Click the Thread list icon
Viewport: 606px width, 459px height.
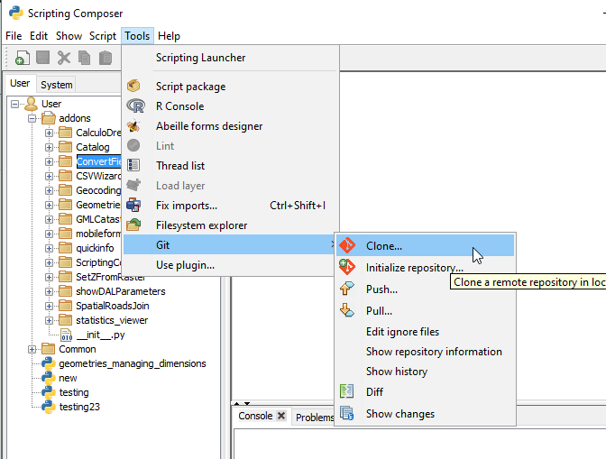click(x=134, y=166)
